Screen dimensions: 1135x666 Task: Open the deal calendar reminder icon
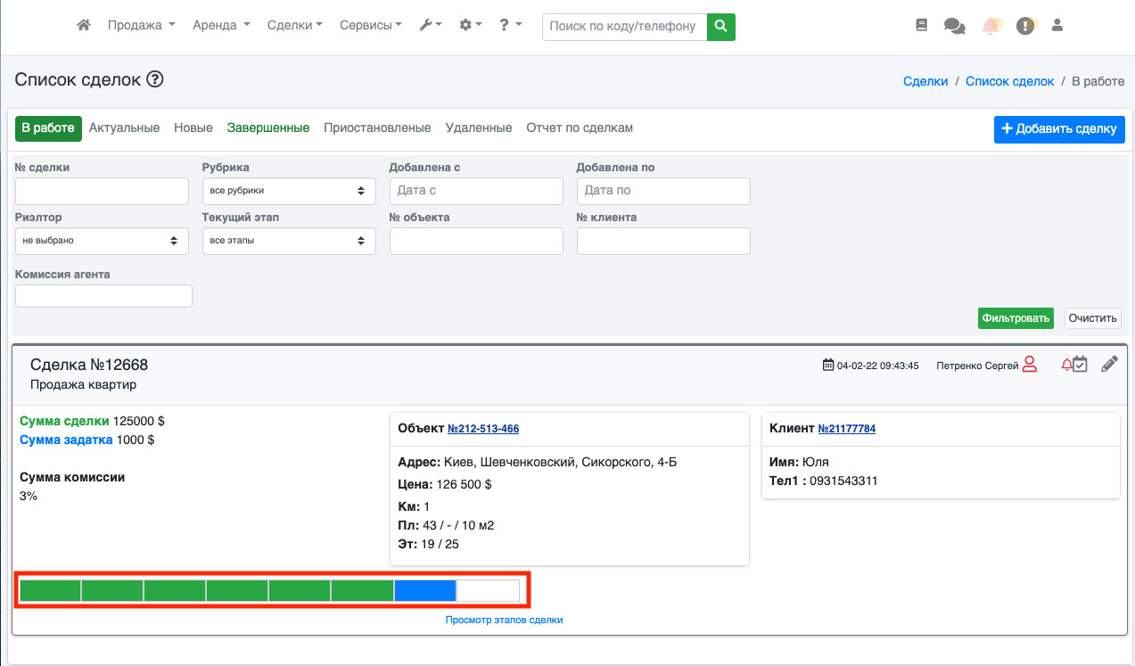point(1080,365)
